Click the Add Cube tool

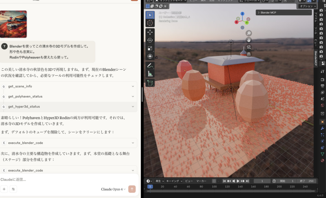[150, 83]
